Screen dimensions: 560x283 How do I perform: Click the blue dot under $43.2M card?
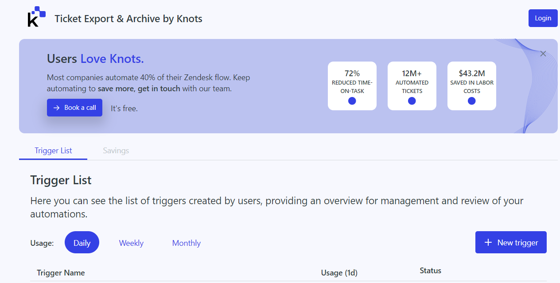coord(472,101)
